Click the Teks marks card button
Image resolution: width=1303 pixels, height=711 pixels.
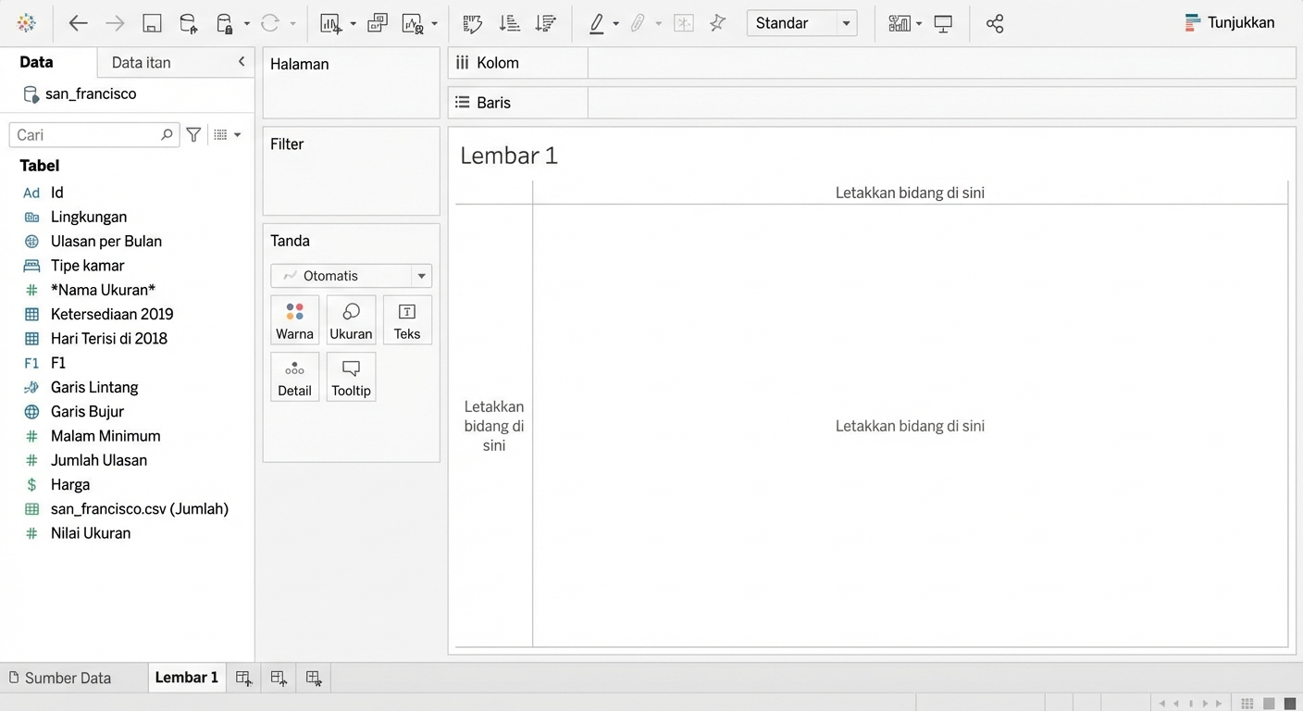407,320
